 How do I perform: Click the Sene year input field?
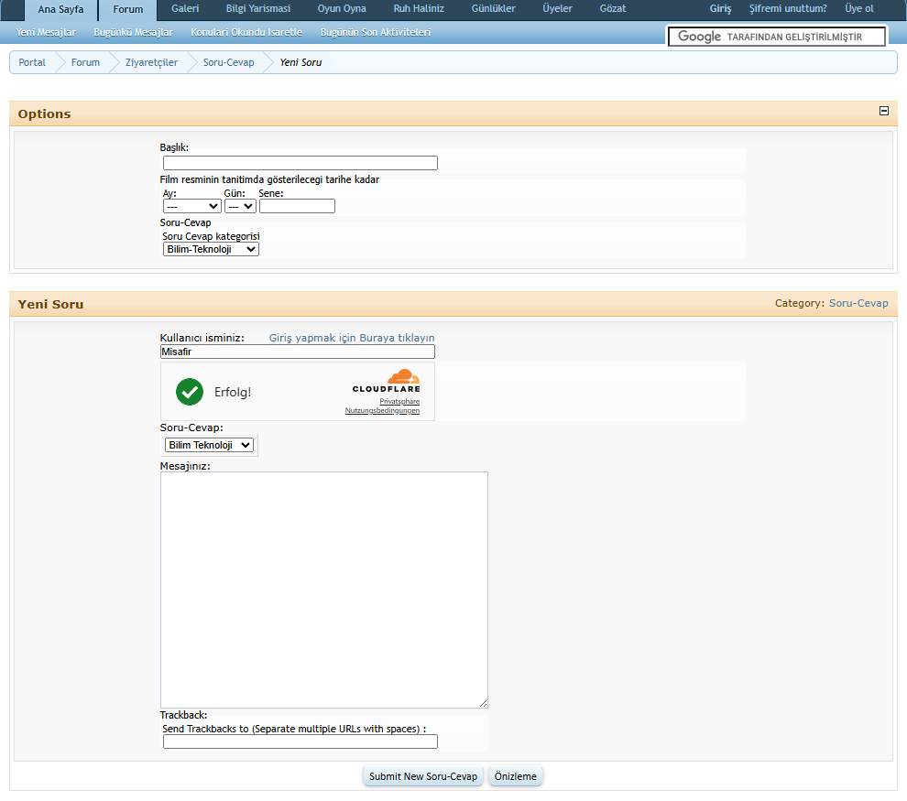297,206
